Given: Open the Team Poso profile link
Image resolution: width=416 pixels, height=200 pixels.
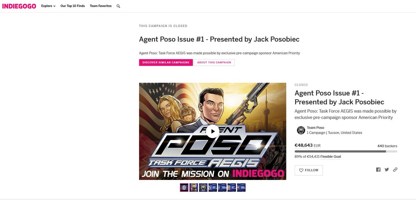Looking at the screenshot, I should pyautogui.click(x=315, y=128).
